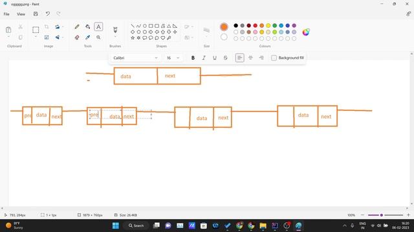The width and height of the screenshot is (414, 232).
Task: Choose the Line shape
Action: point(133,26)
